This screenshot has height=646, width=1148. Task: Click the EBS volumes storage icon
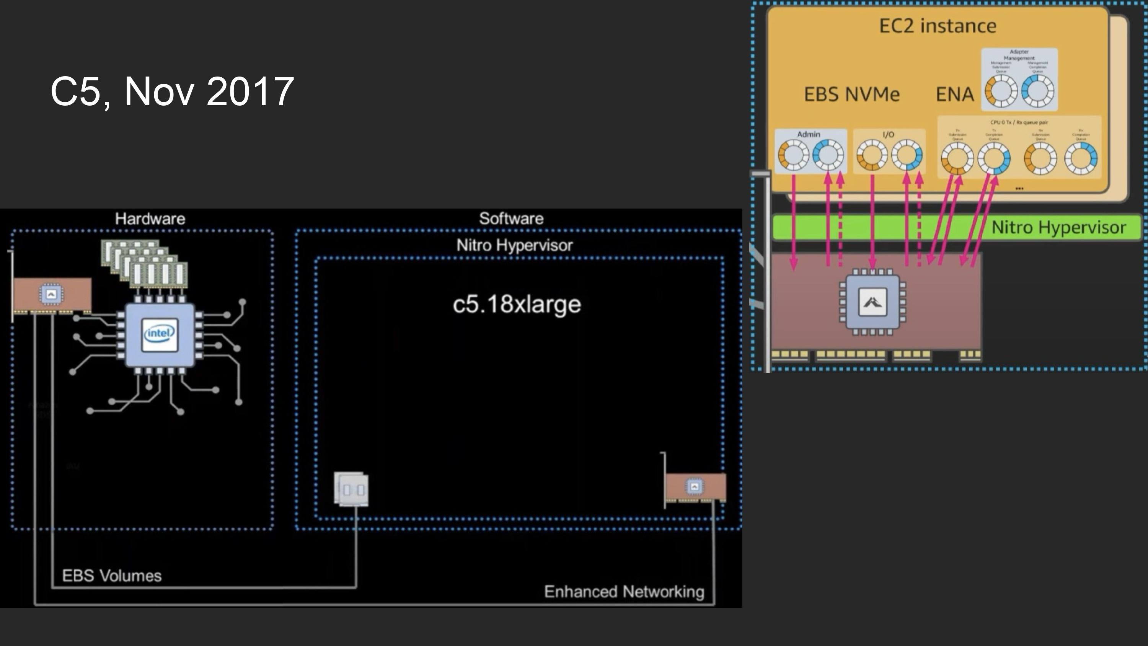coord(351,489)
